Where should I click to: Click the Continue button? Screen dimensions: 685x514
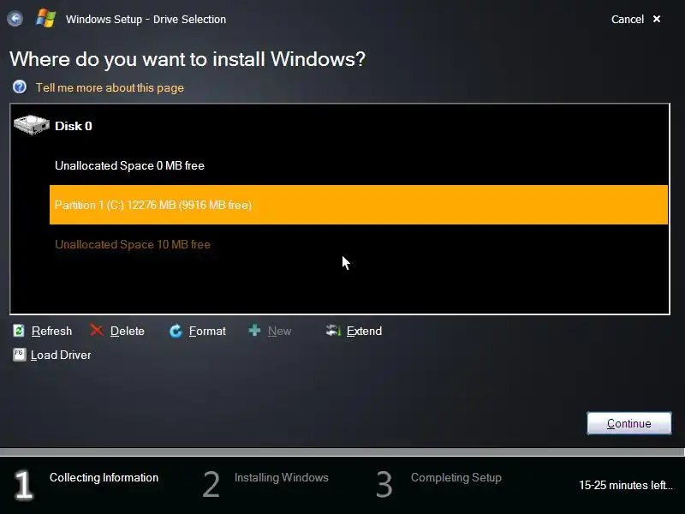[x=629, y=423]
